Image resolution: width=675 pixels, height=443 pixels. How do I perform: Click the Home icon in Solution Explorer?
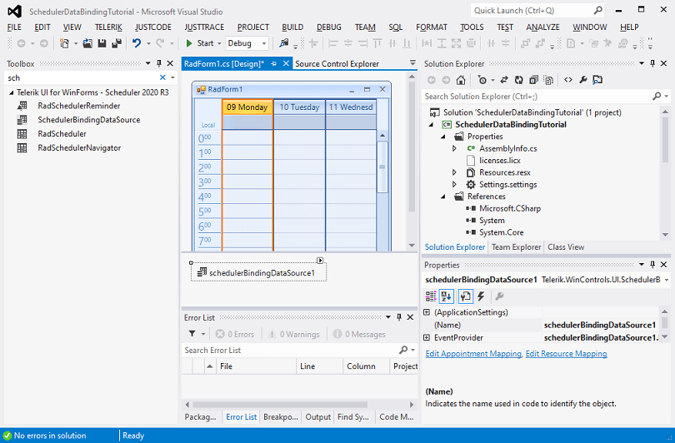(461, 80)
